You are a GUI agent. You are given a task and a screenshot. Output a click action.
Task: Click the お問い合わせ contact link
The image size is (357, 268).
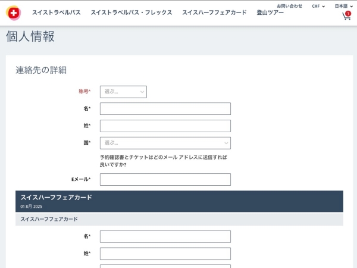(x=289, y=6)
